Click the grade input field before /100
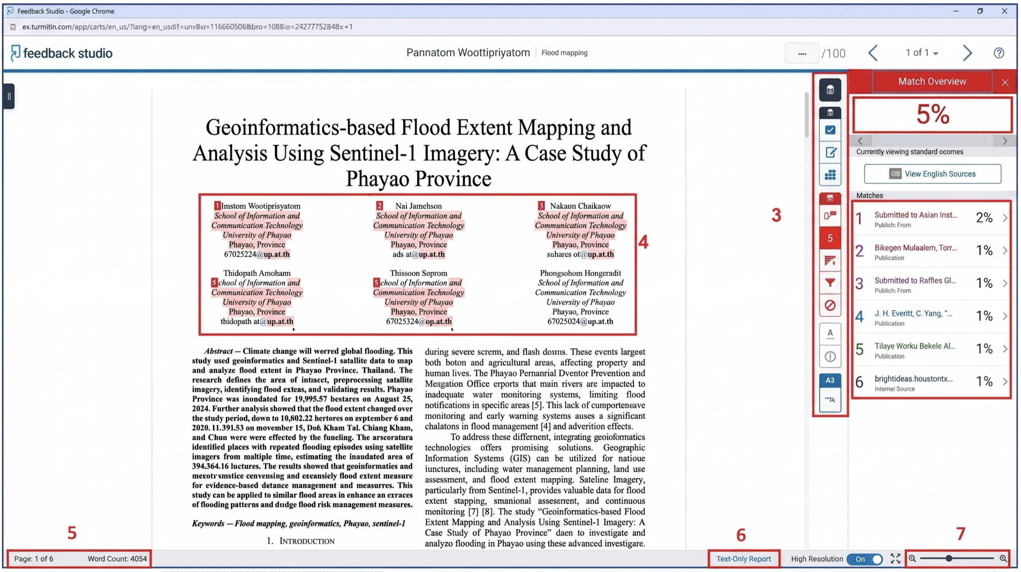Screen dimensions: 1021x572 point(802,53)
